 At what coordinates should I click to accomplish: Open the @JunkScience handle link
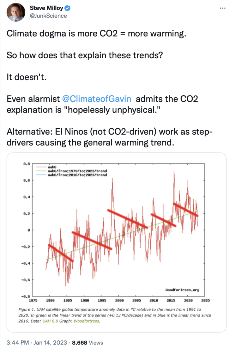coord(48,16)
